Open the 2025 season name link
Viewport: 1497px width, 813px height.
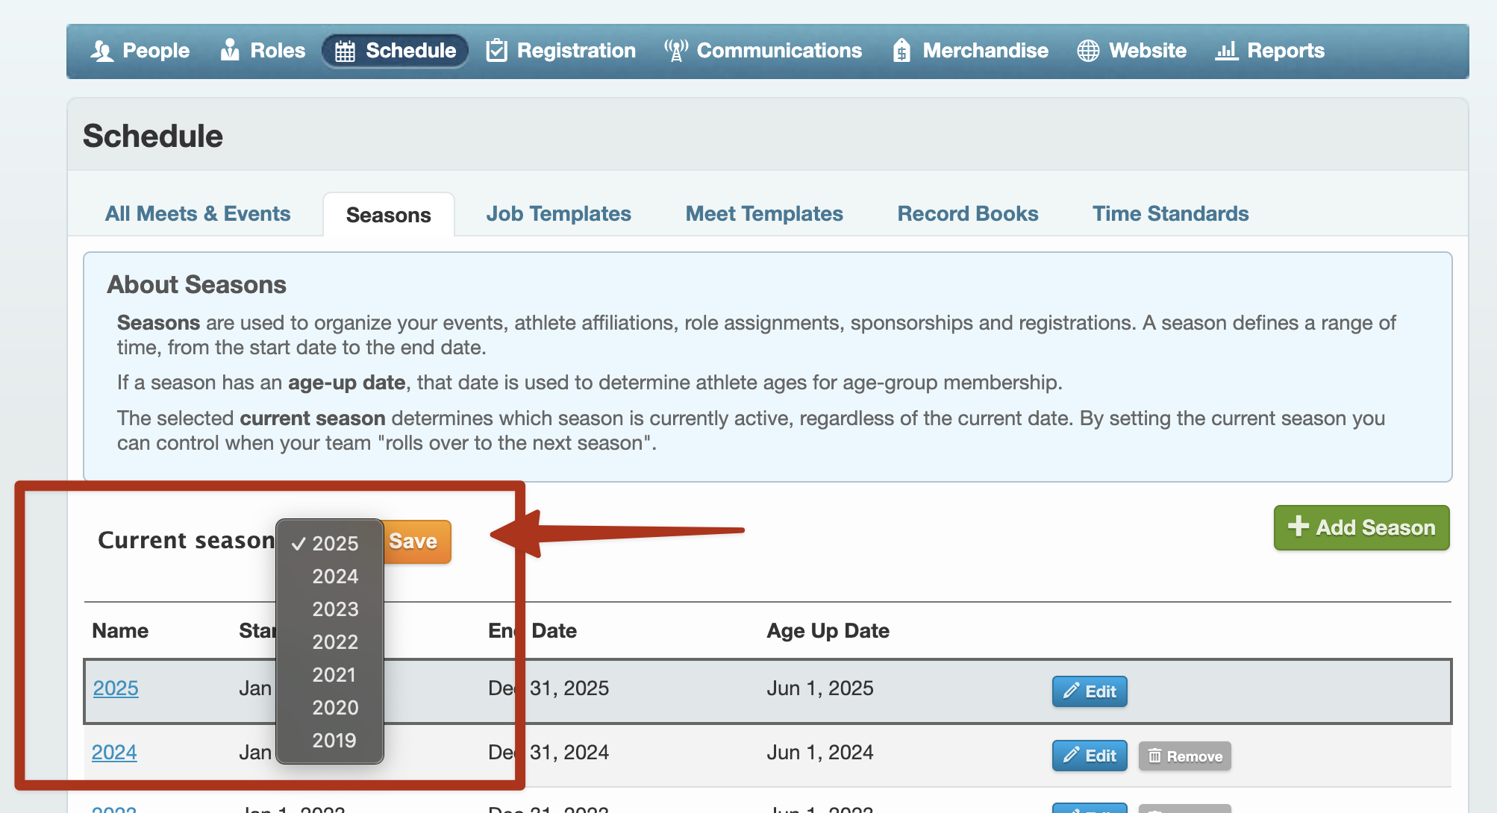tap(116, 688)
